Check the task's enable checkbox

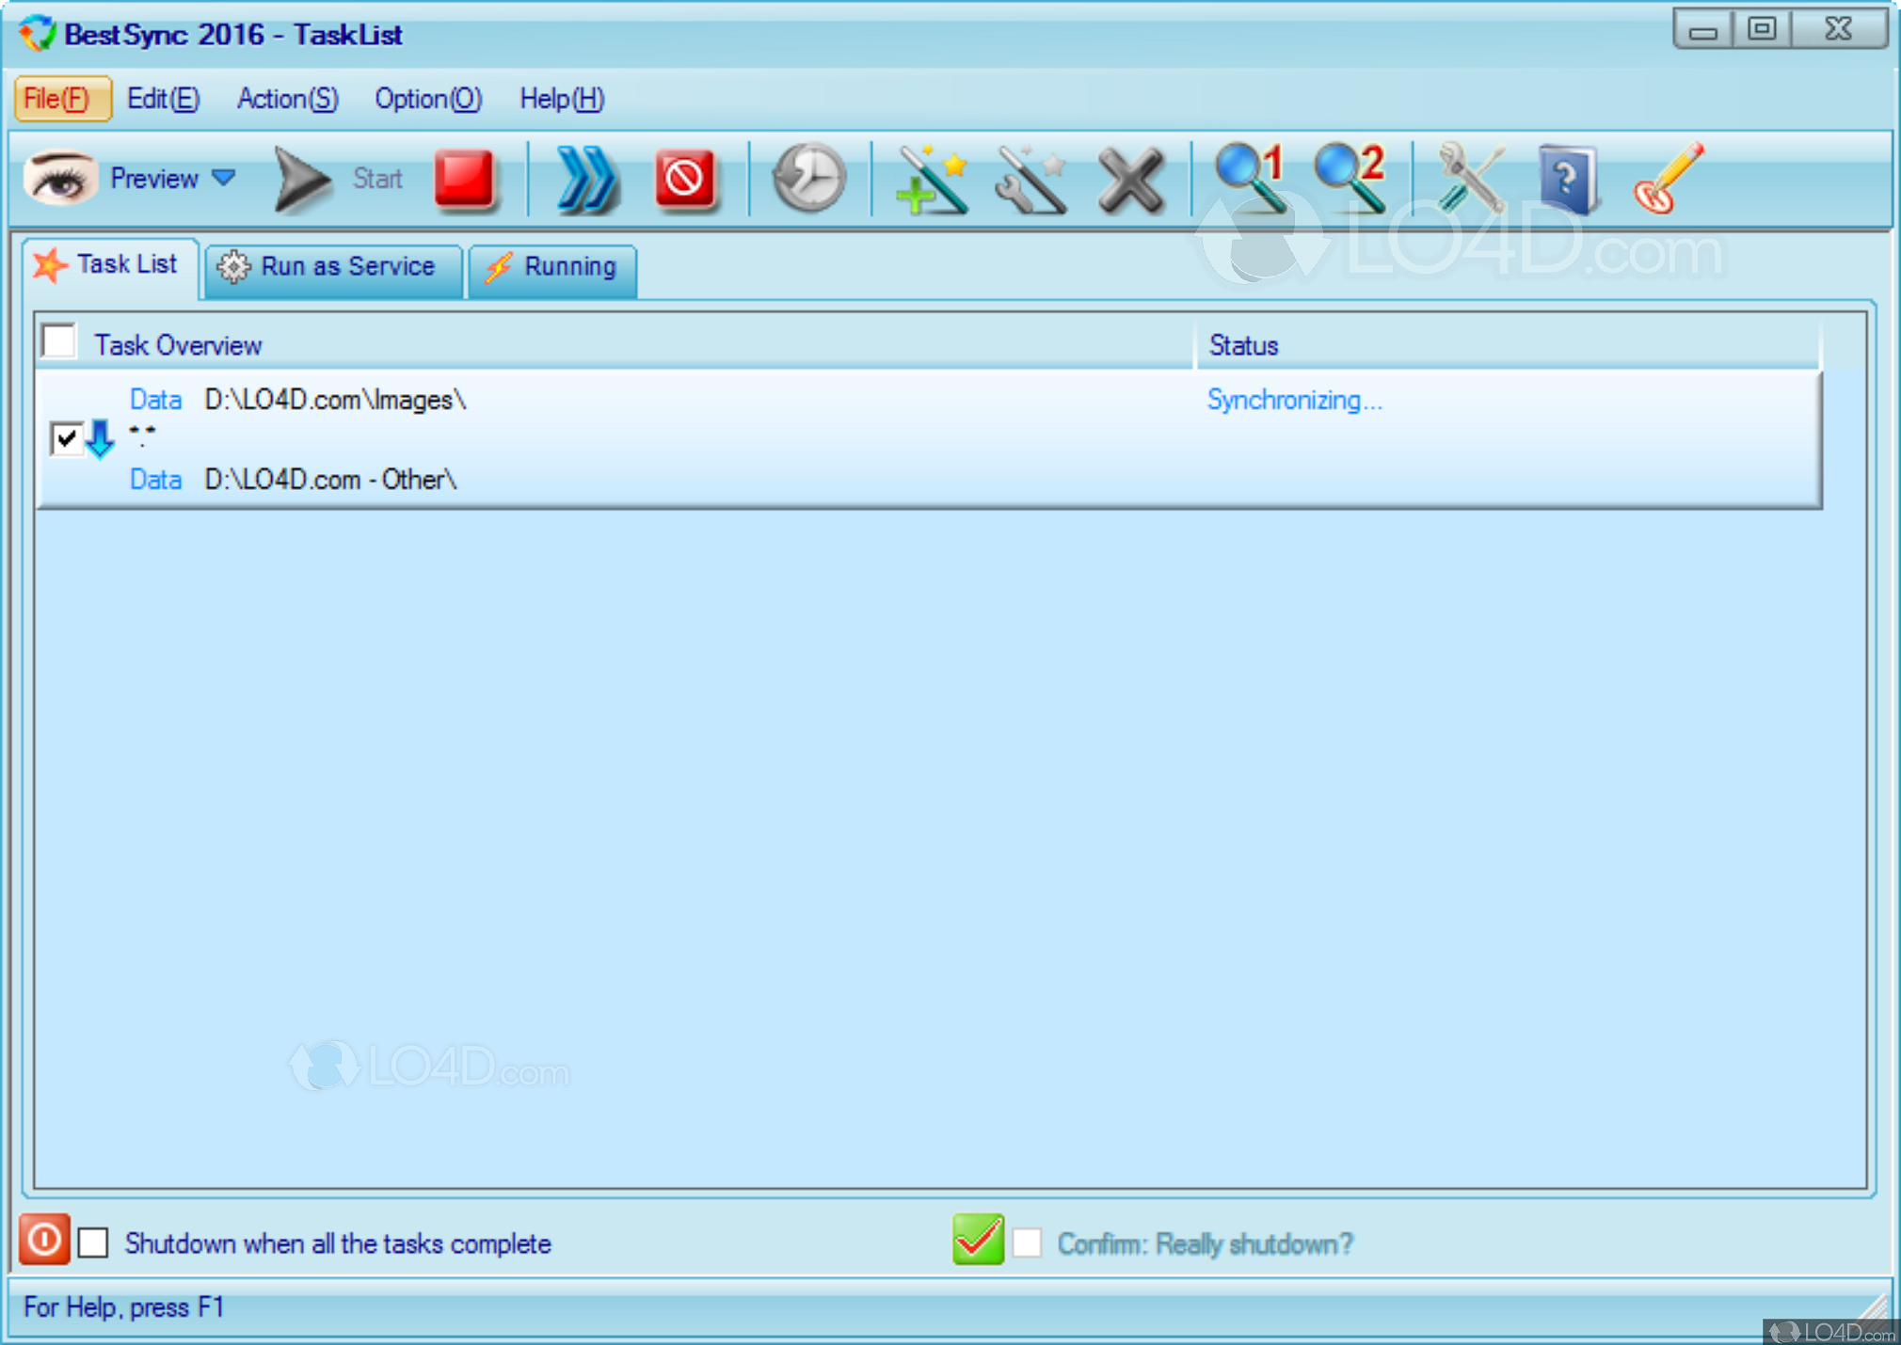click(x=65, y=438)
